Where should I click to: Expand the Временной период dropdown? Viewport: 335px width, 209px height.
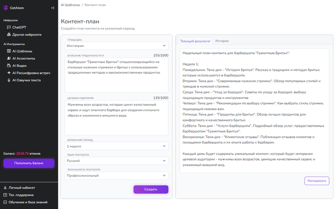coord(117,146)
